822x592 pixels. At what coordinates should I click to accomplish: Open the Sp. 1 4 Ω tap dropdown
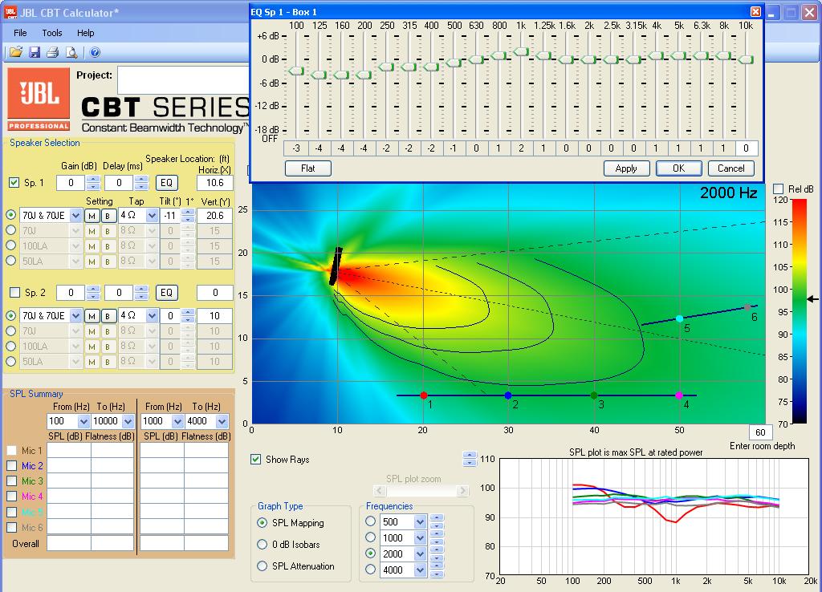[x=152, y=215]
